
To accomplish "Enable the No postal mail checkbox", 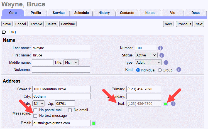I will pyautogui.click(x=36, y=110).
